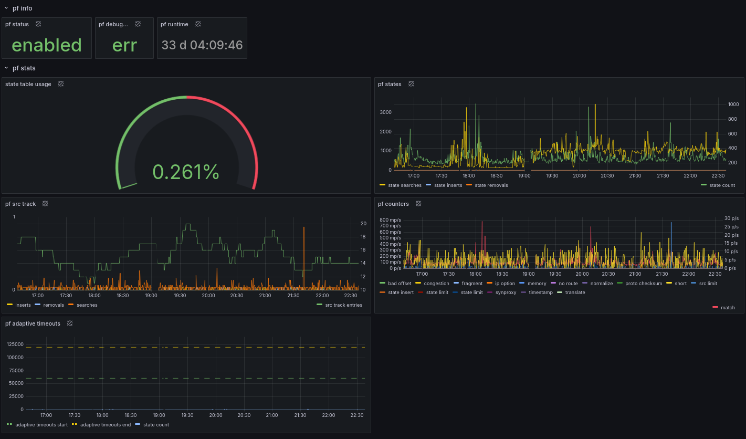Click the link icon beside pf status
This screenshot has height=439, width=746.
pos(38,24)
